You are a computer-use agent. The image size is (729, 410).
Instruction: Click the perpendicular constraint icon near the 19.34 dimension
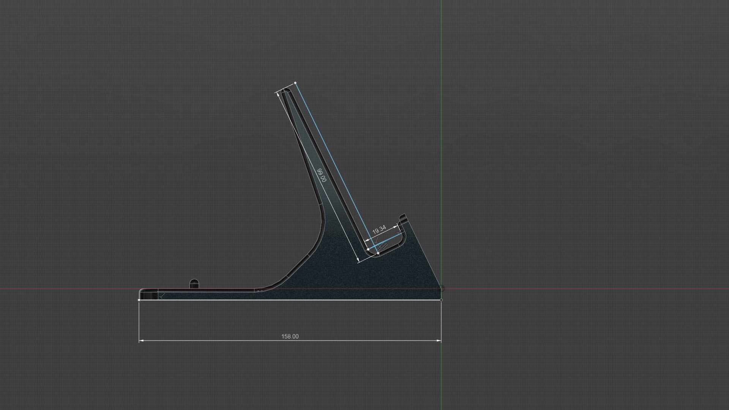click(376, 240)
